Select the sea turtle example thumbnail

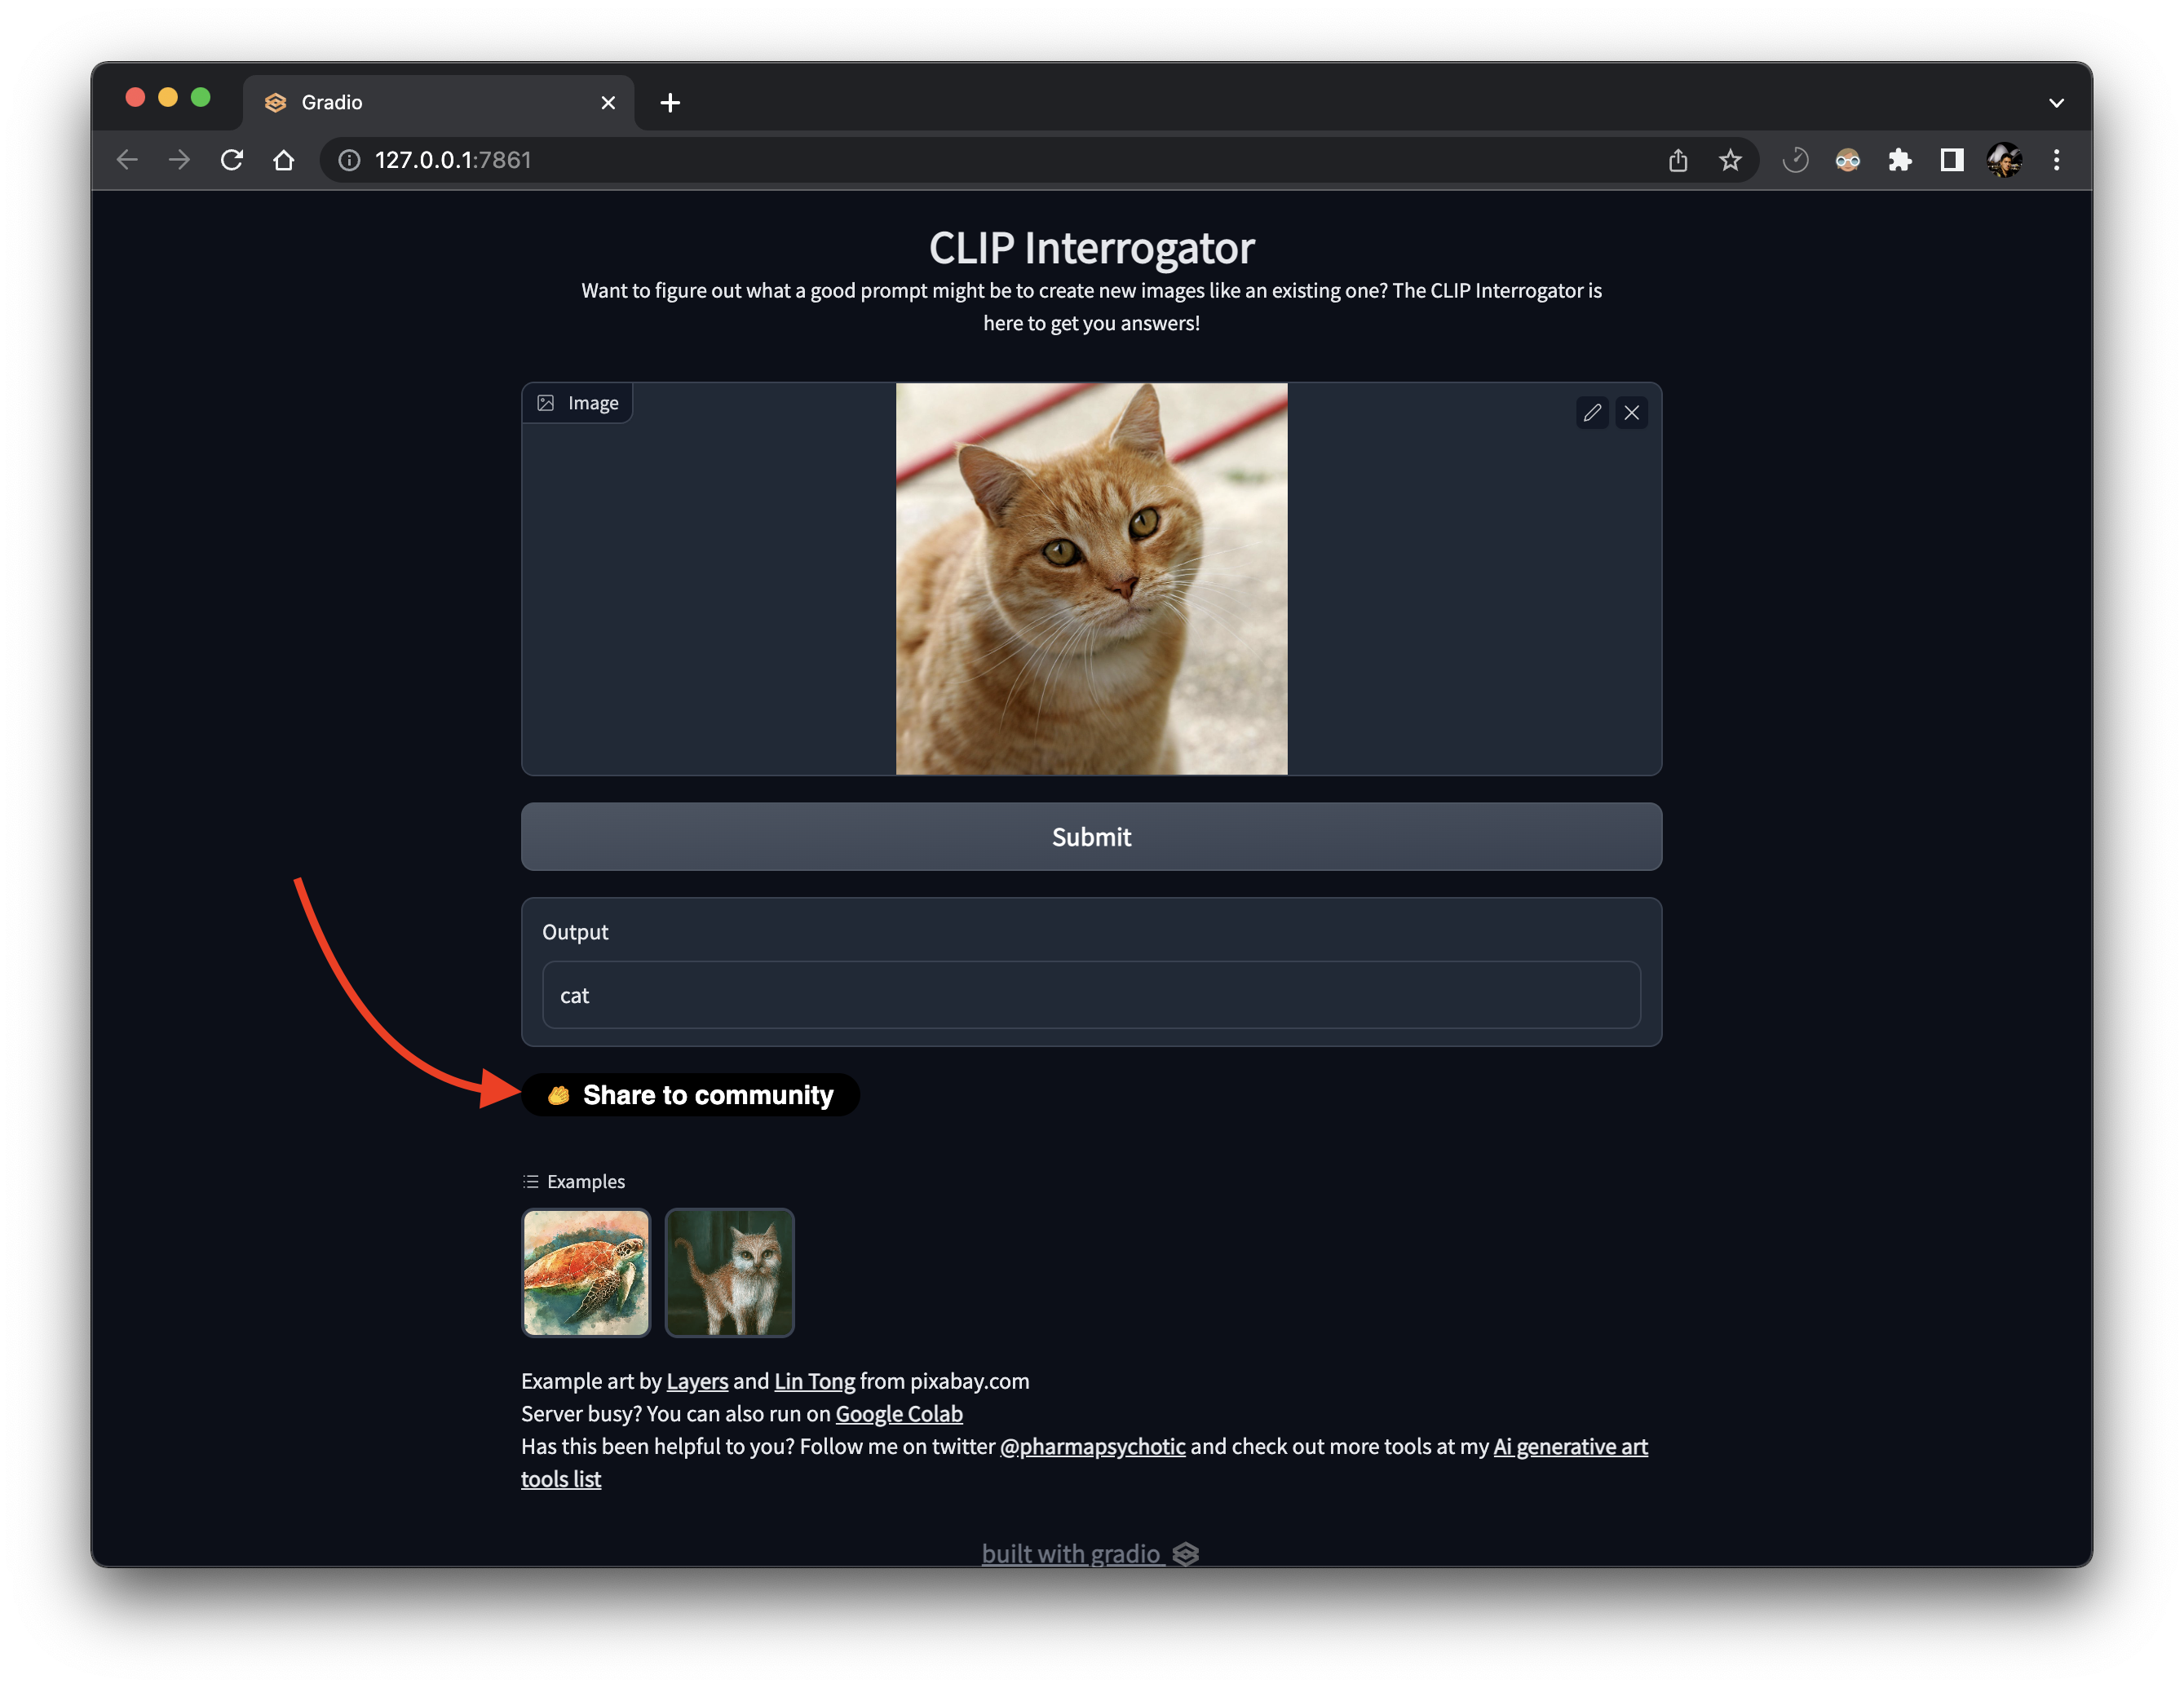point(586,1272)
